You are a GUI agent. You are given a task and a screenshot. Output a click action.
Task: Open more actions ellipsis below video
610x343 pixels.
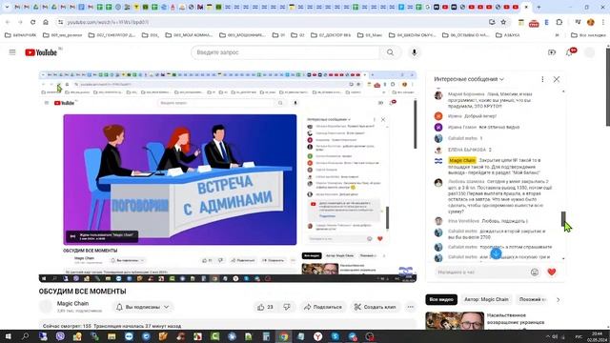411,307
